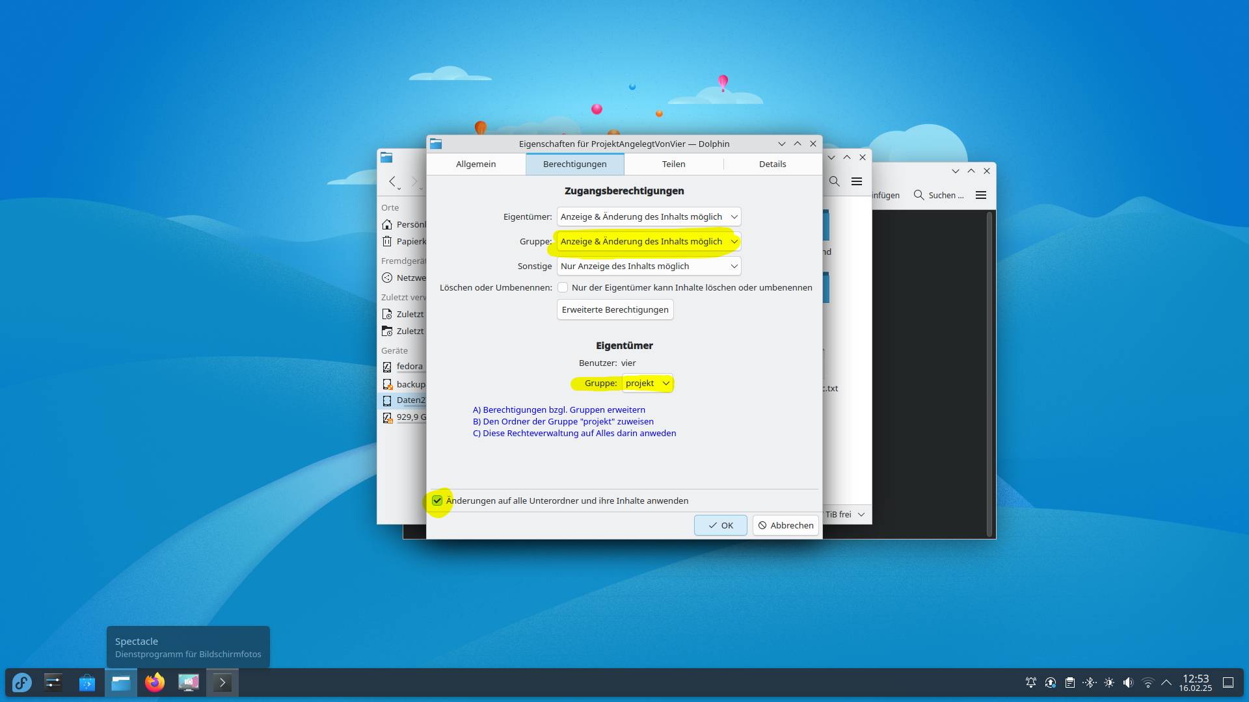Confirm with the OK button
This screenshot has width=1249, height=702.
click(720, 525)
